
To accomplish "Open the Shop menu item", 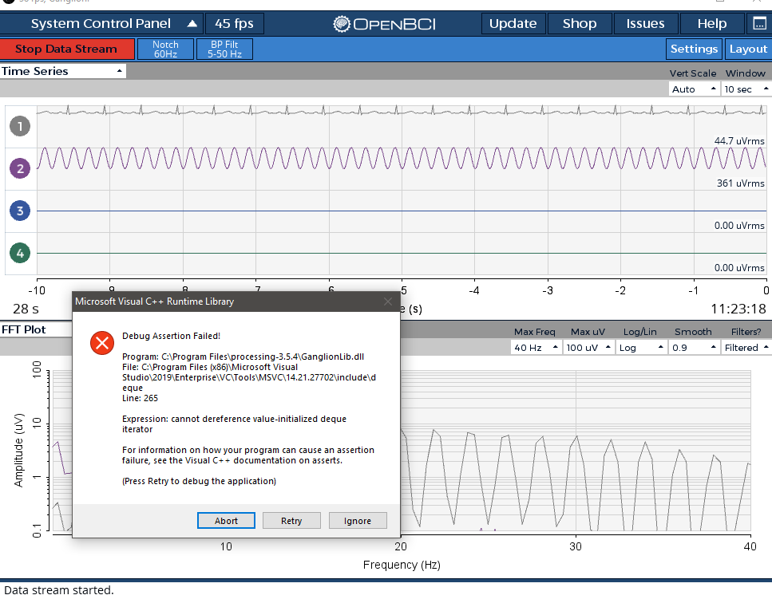I will [579, 23].
